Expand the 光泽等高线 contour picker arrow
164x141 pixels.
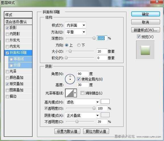pyautogui.click(x=75, y=93)
